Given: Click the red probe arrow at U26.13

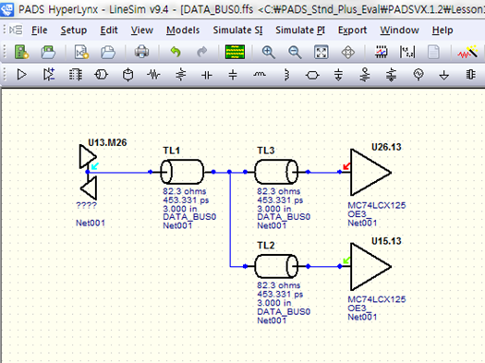Looking at the screenshot, I should (346, 166).
